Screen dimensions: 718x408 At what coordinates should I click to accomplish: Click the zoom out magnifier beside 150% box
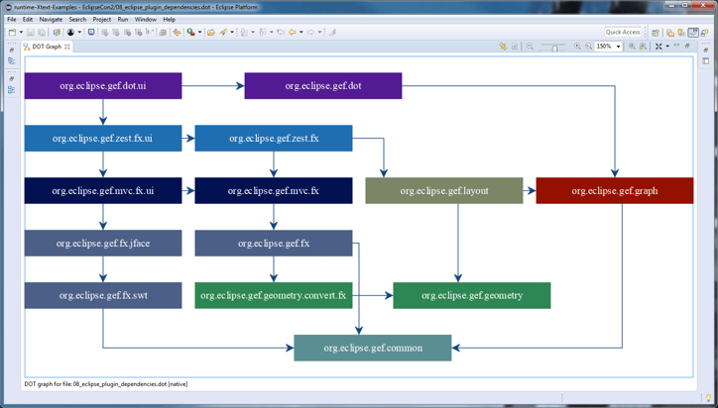point(589,47)
